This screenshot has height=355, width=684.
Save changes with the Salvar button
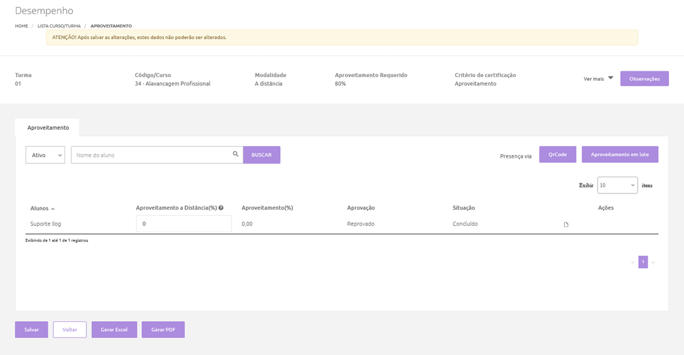31,329
